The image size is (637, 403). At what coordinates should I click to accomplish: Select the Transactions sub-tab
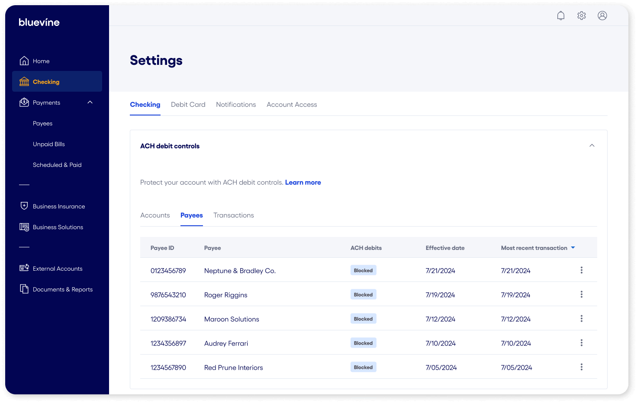(x=233, y=215)
